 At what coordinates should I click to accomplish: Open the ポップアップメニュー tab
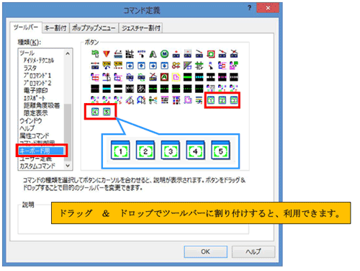coord(94,28)
